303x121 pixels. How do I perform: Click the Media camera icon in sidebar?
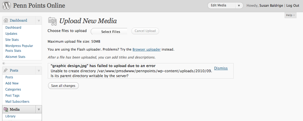click(x=6, y=109)
